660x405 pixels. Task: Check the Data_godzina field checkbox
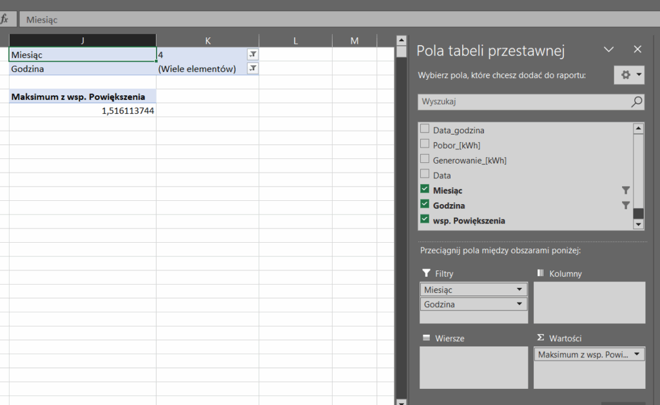coord(425,129)
